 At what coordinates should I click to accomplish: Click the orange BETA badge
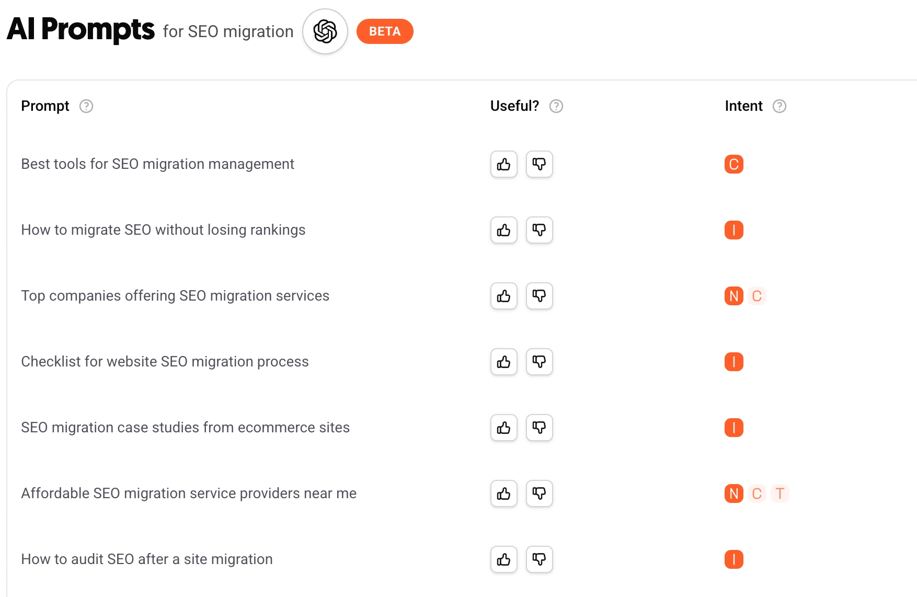tap(385, 31)
